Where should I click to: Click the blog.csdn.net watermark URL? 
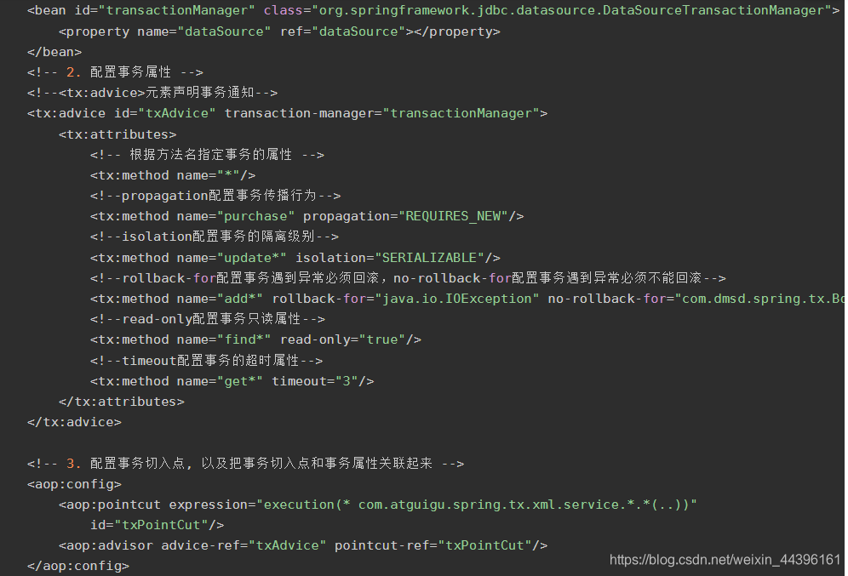point(725,560)
